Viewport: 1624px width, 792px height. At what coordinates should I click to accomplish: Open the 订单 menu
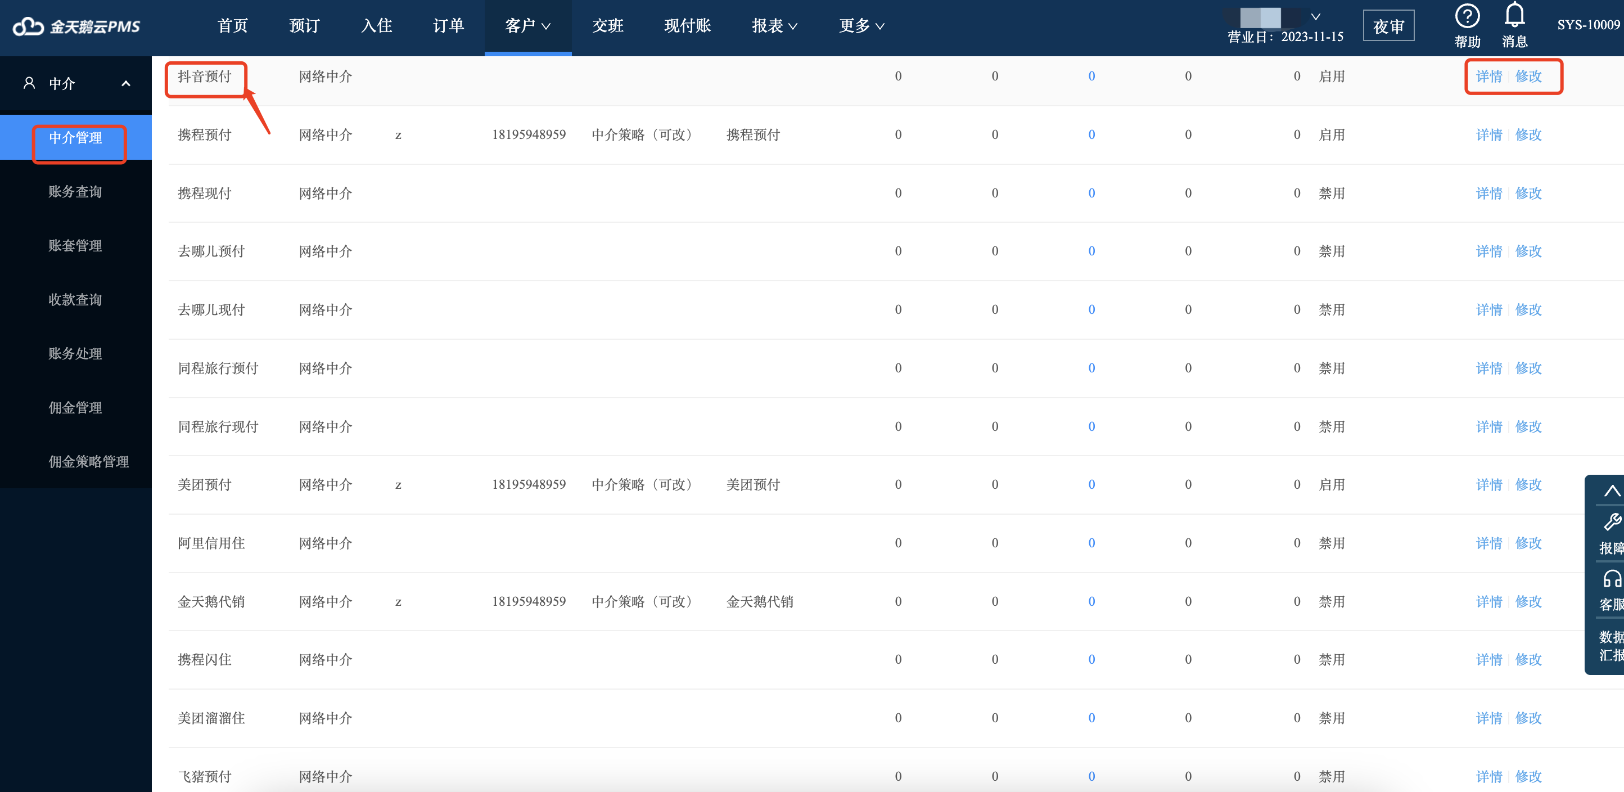coord(448,26)
